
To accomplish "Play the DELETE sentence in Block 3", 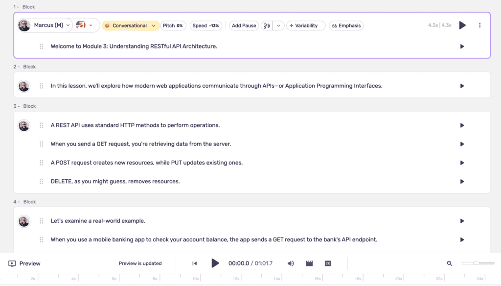I will pyautogui.click(x=462, y=181).
